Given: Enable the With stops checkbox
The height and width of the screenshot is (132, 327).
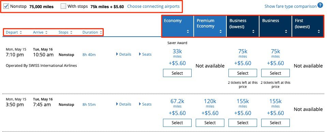Looking at the screenshot, I should [x=63, y=6].
